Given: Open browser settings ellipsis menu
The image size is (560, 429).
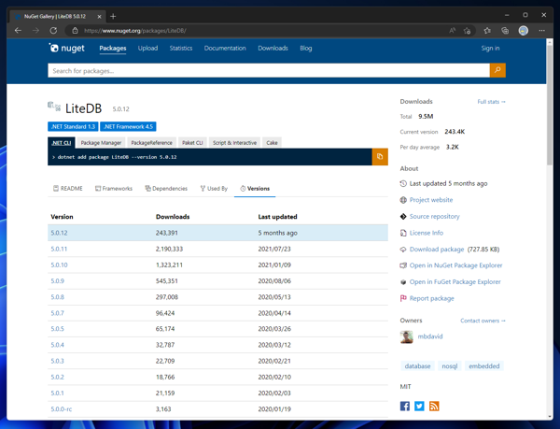Looking at the screenshot, I should point(541,31).
